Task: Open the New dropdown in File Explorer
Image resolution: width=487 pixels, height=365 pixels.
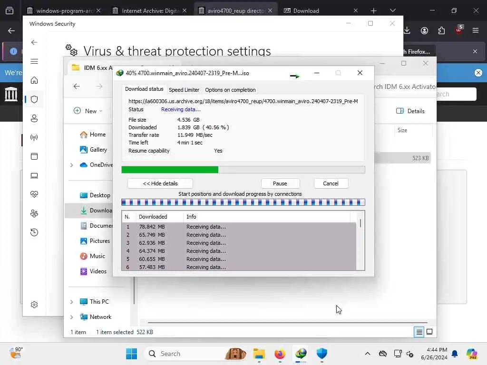Action: (88, 111)
